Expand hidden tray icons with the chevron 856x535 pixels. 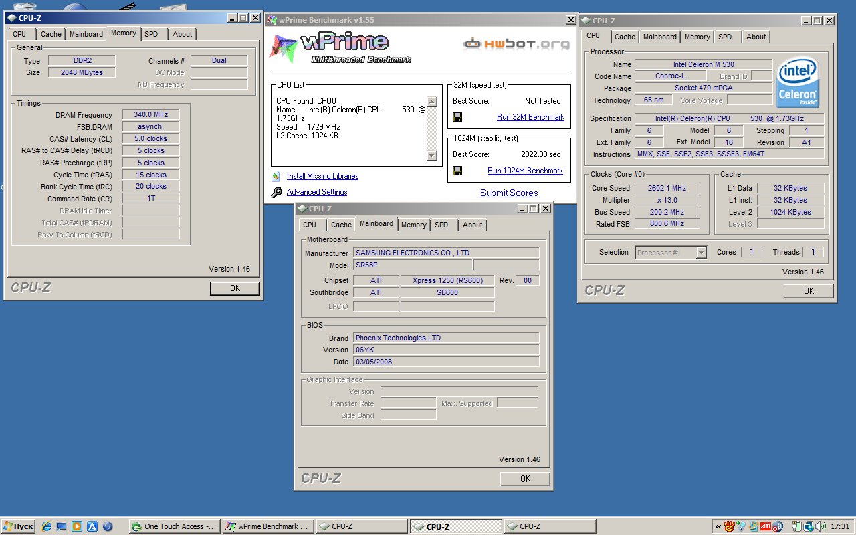[718, 526]
